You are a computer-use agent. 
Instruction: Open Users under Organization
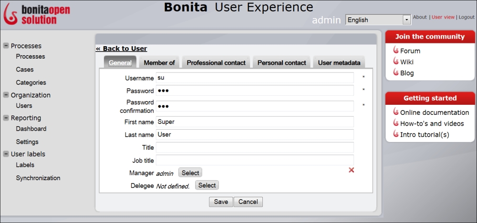(24, 106)
